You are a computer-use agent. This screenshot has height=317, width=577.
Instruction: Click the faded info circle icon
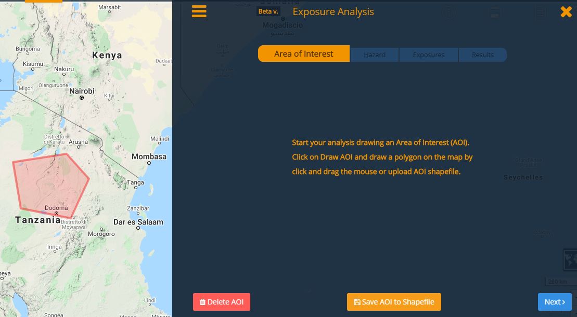coord(448,14)
